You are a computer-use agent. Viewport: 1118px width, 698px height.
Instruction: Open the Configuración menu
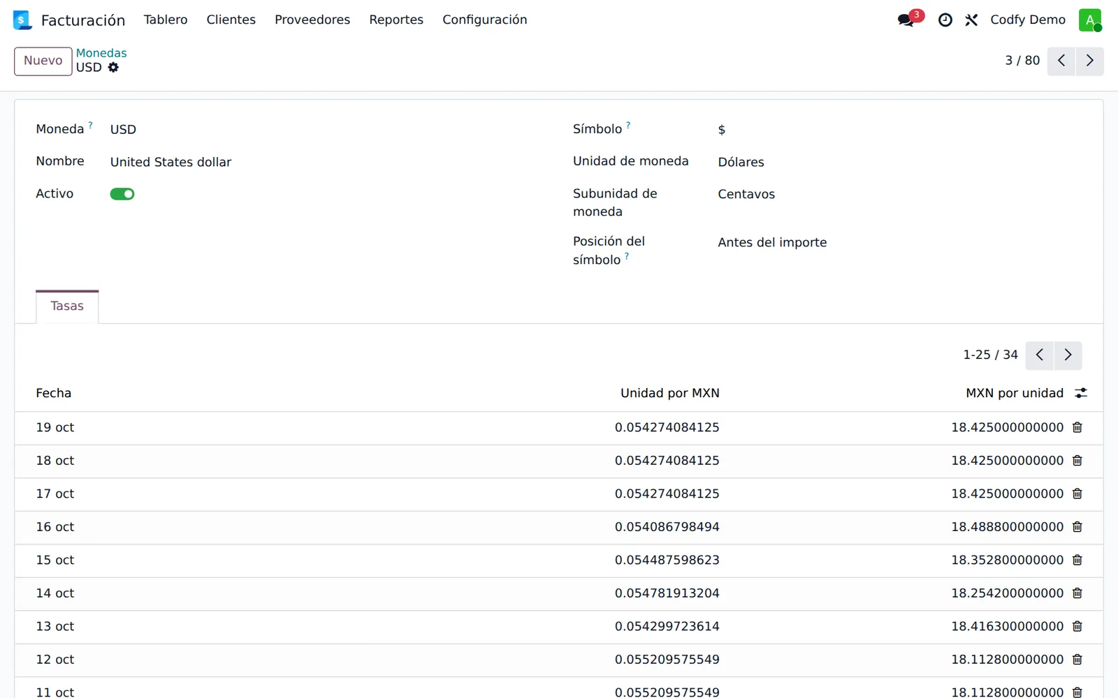coord(485,20)
